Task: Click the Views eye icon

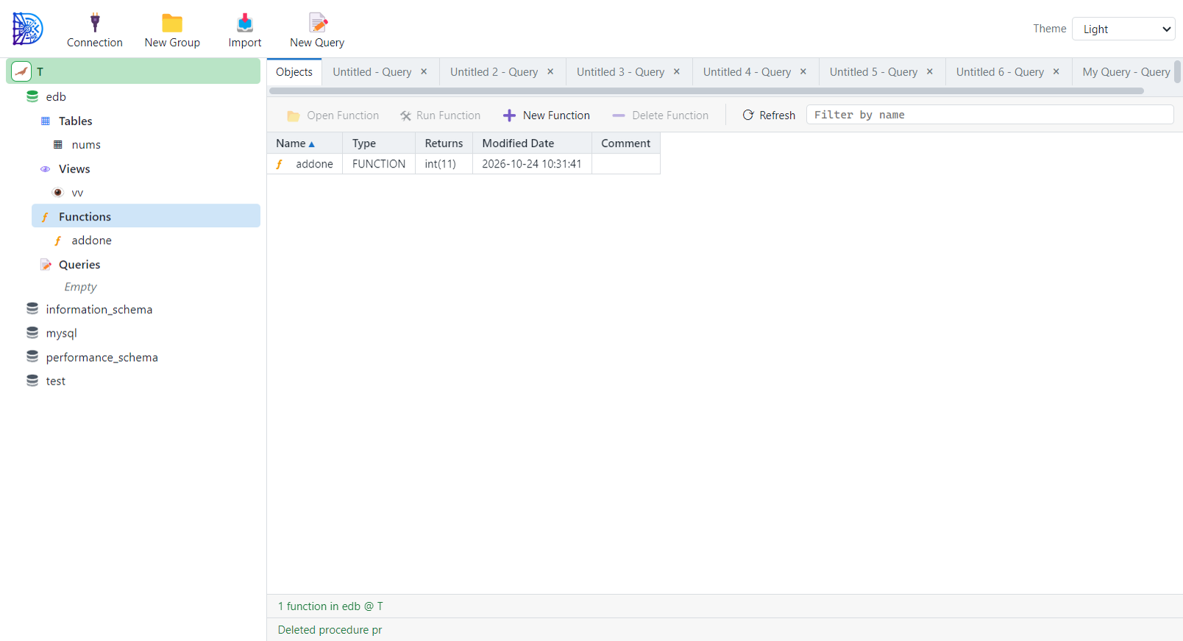Action: (46, 169)
